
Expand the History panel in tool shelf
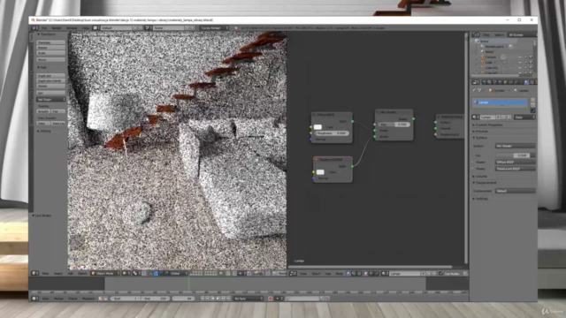tap(44, 131)
